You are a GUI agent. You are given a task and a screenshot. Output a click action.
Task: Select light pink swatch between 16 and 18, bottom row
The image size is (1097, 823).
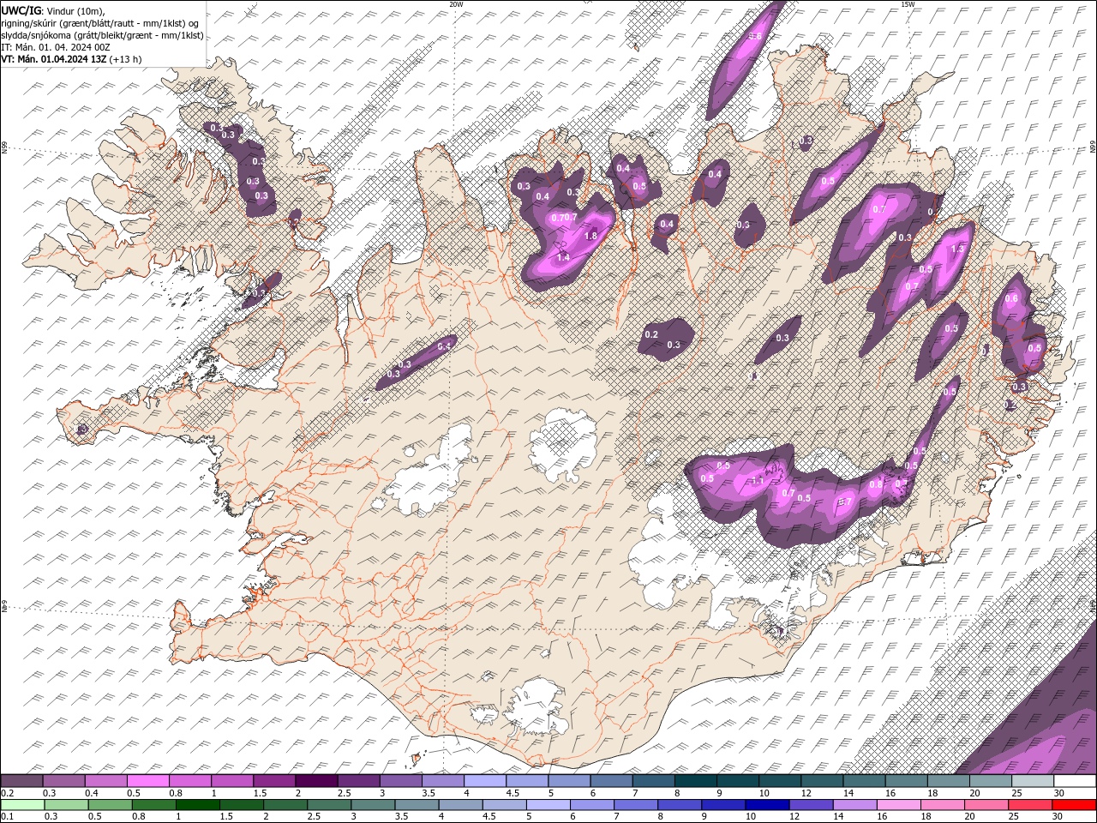click(x=898, y=805)
